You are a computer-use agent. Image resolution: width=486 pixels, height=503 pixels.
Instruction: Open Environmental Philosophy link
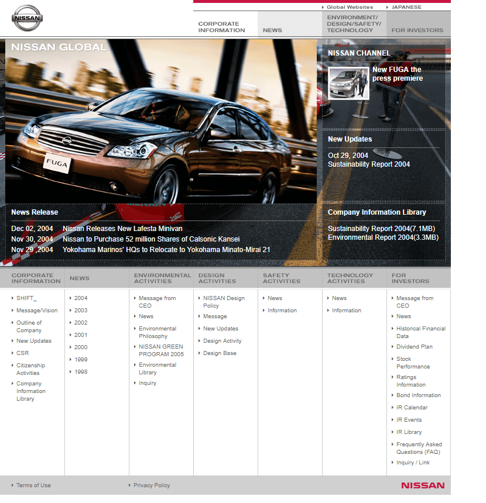click(158, 332)
